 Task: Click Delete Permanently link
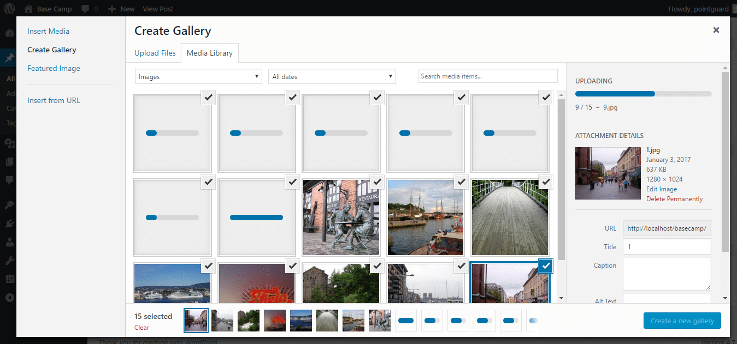point(674,199)
